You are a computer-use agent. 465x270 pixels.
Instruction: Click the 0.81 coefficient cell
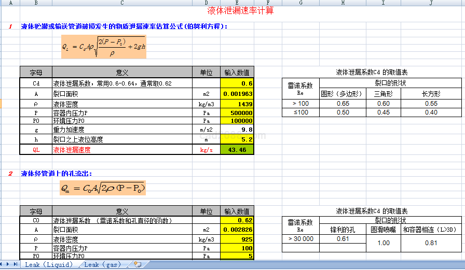coord(431,243)
